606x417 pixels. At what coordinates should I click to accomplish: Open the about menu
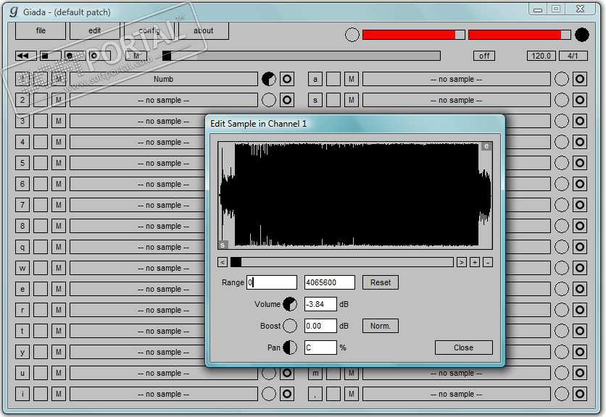pyautogui.click(x=203, y=30)
